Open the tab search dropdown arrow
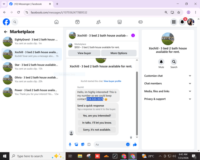The height and width of the screenshot is (160, 200). coord(4,4)
